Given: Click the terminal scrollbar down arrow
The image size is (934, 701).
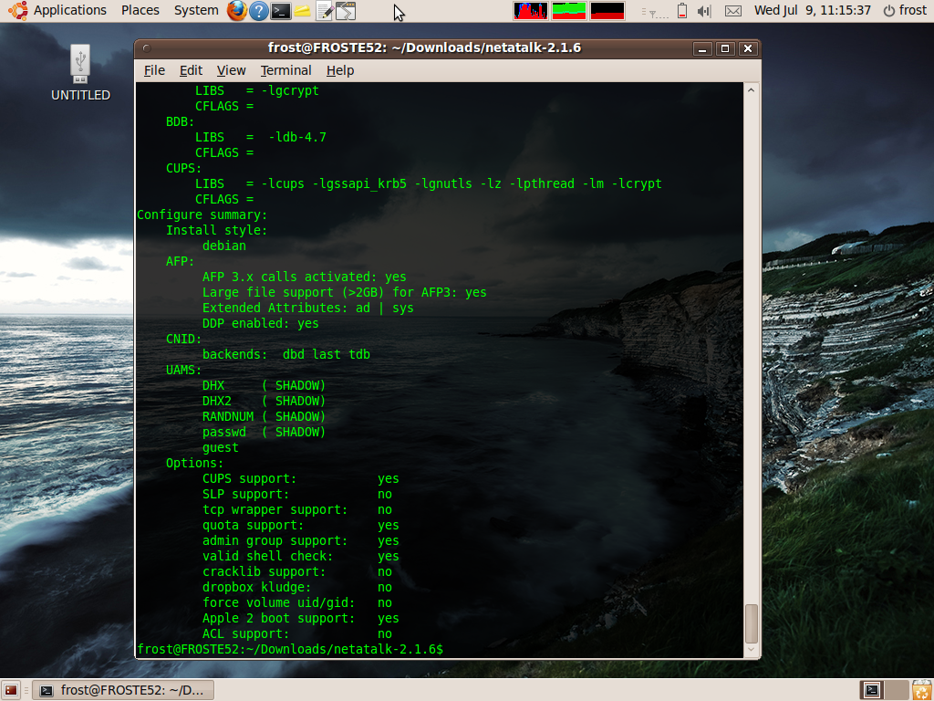Looking at the screenshot, I should 752,650.
